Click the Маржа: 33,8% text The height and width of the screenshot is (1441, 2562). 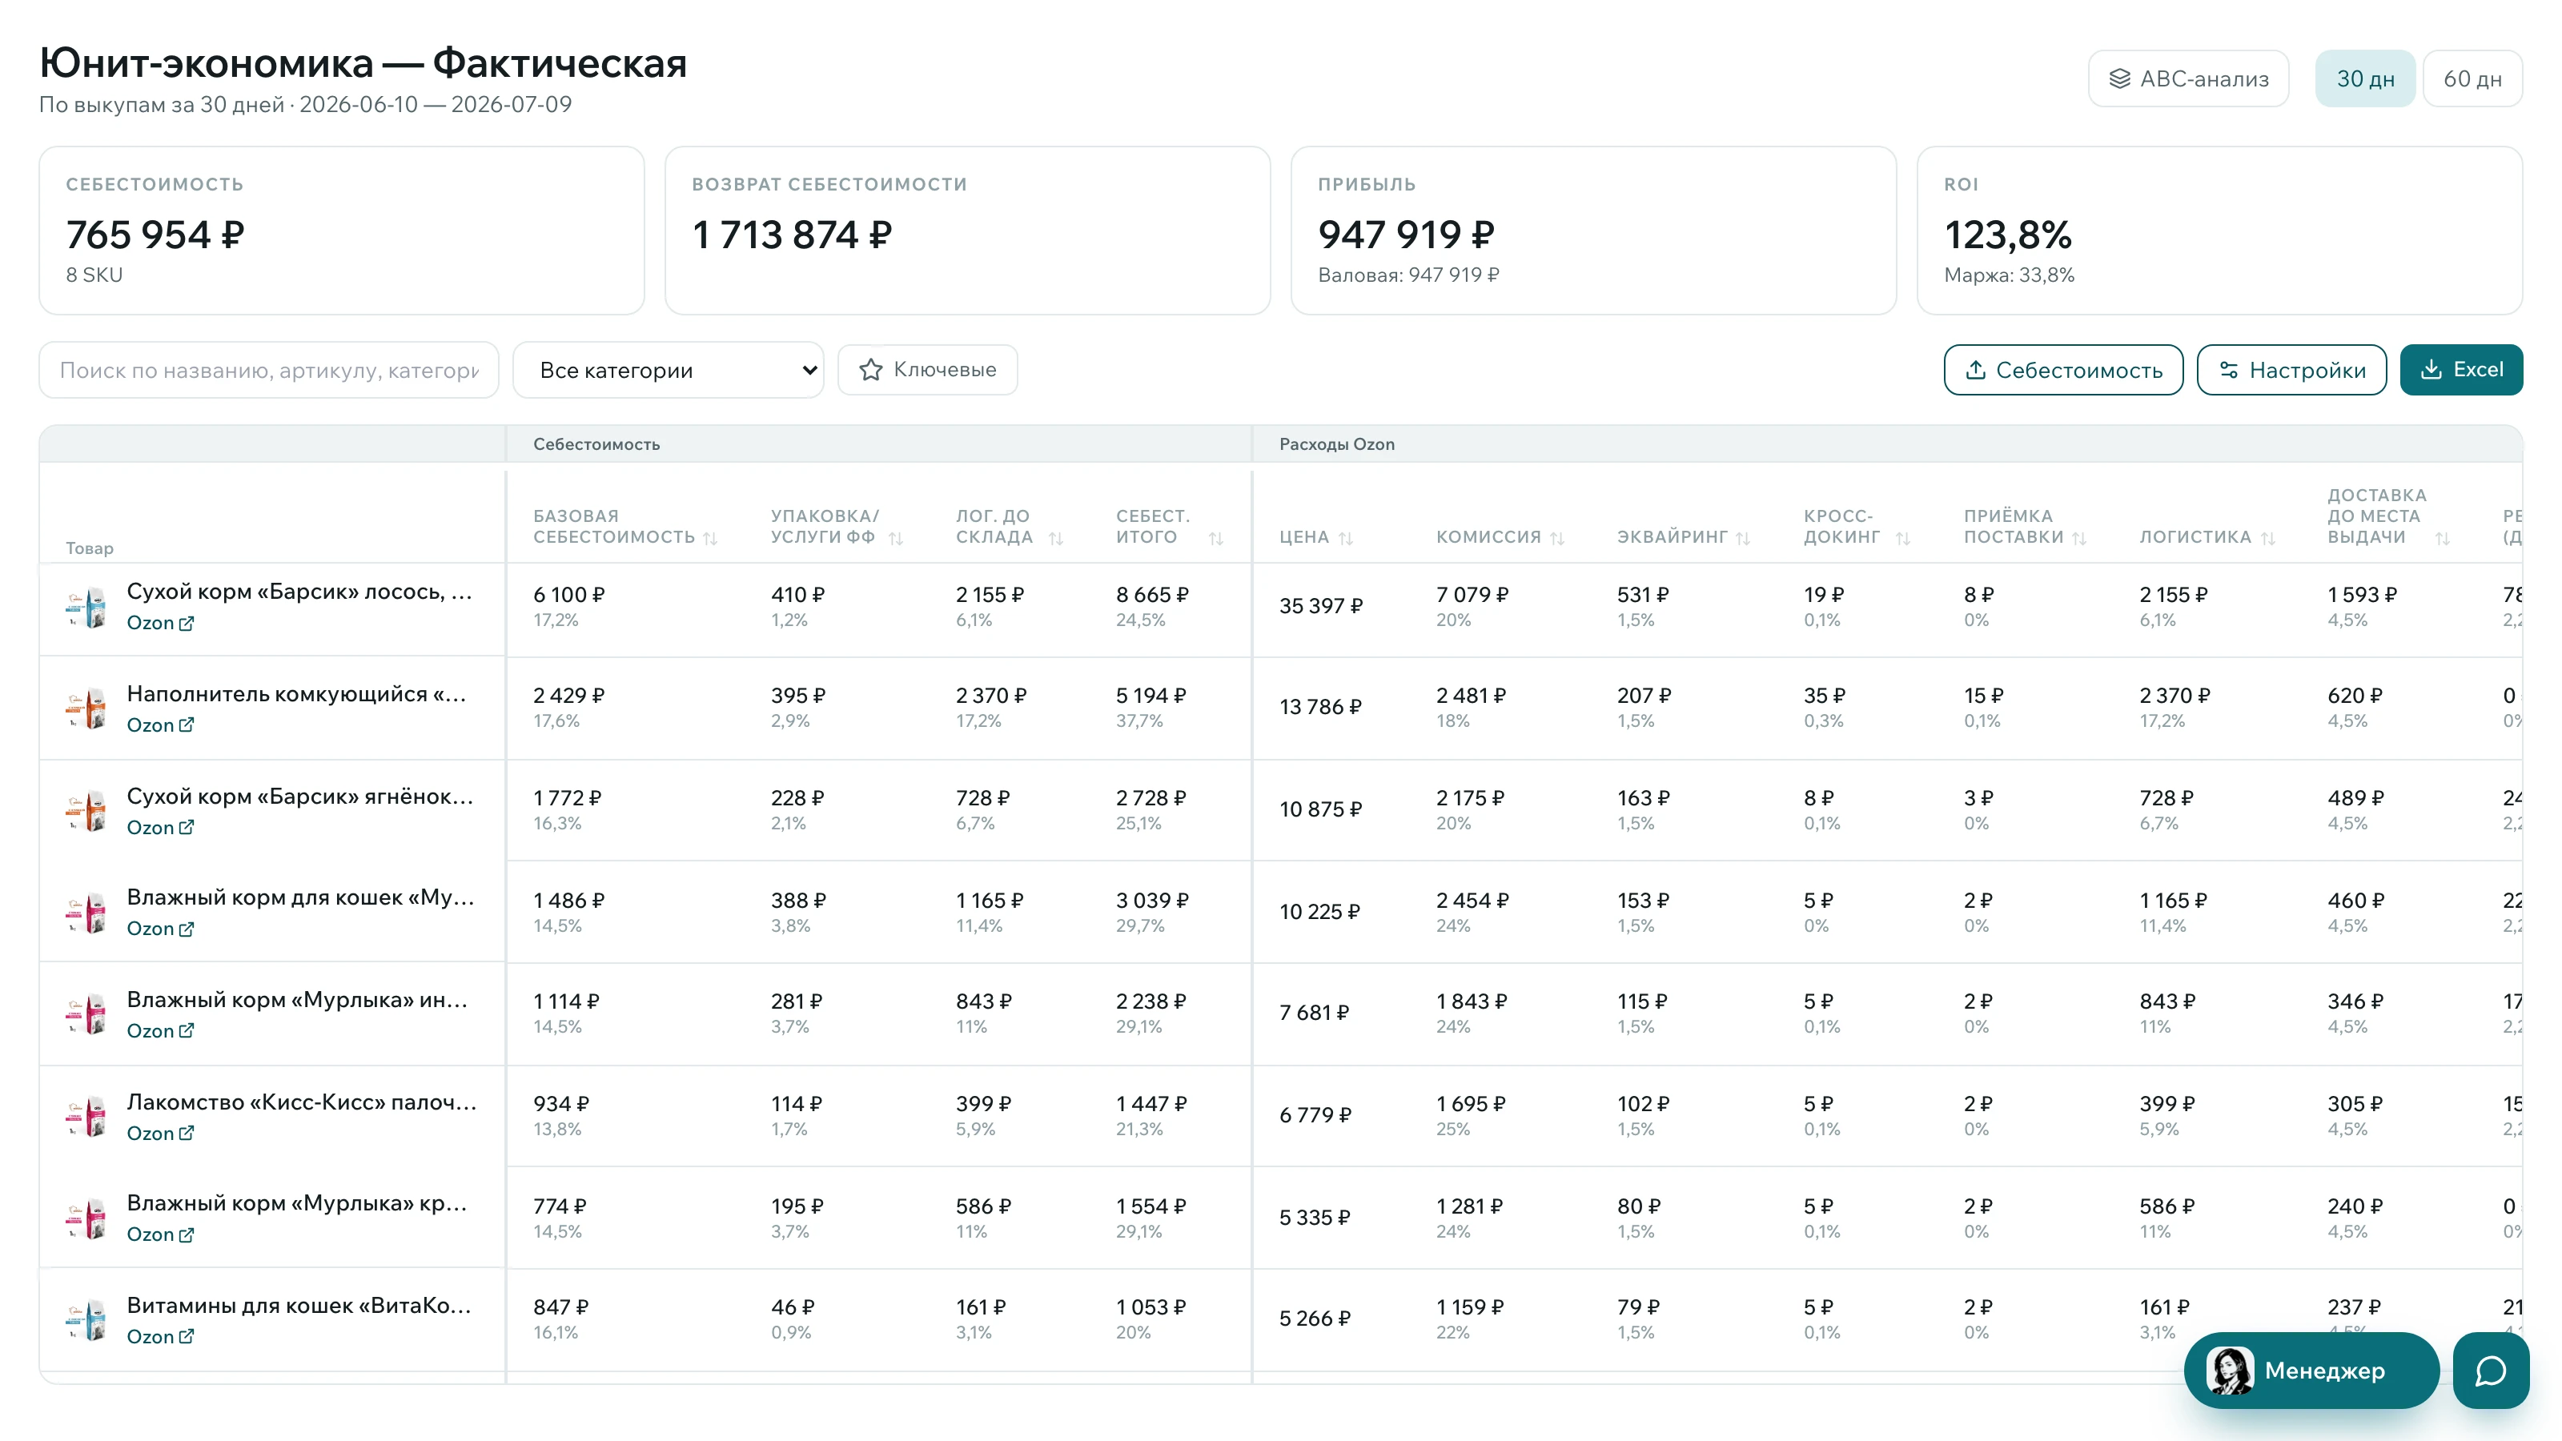click(x=2009, y=275)
